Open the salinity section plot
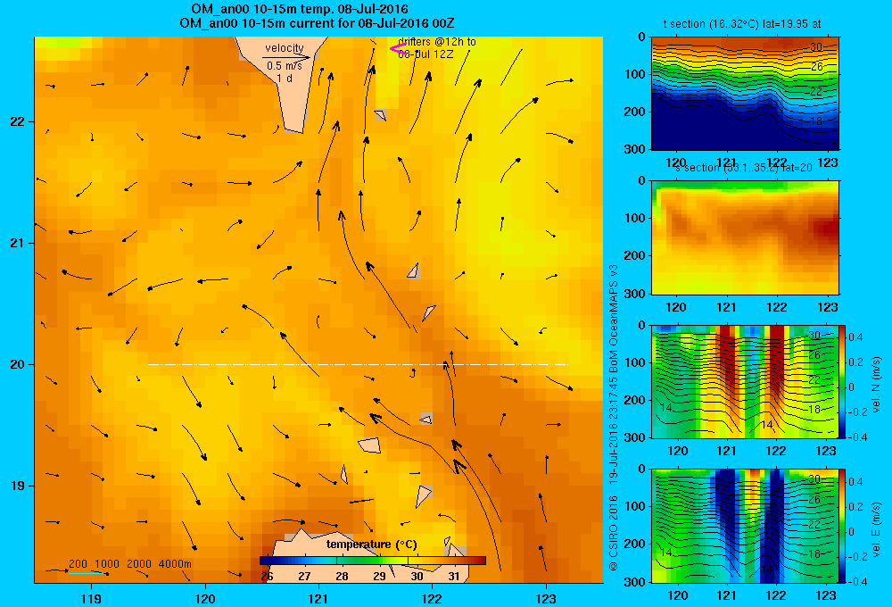The width and height of the screenshot is (892, 607). (745, 237)
